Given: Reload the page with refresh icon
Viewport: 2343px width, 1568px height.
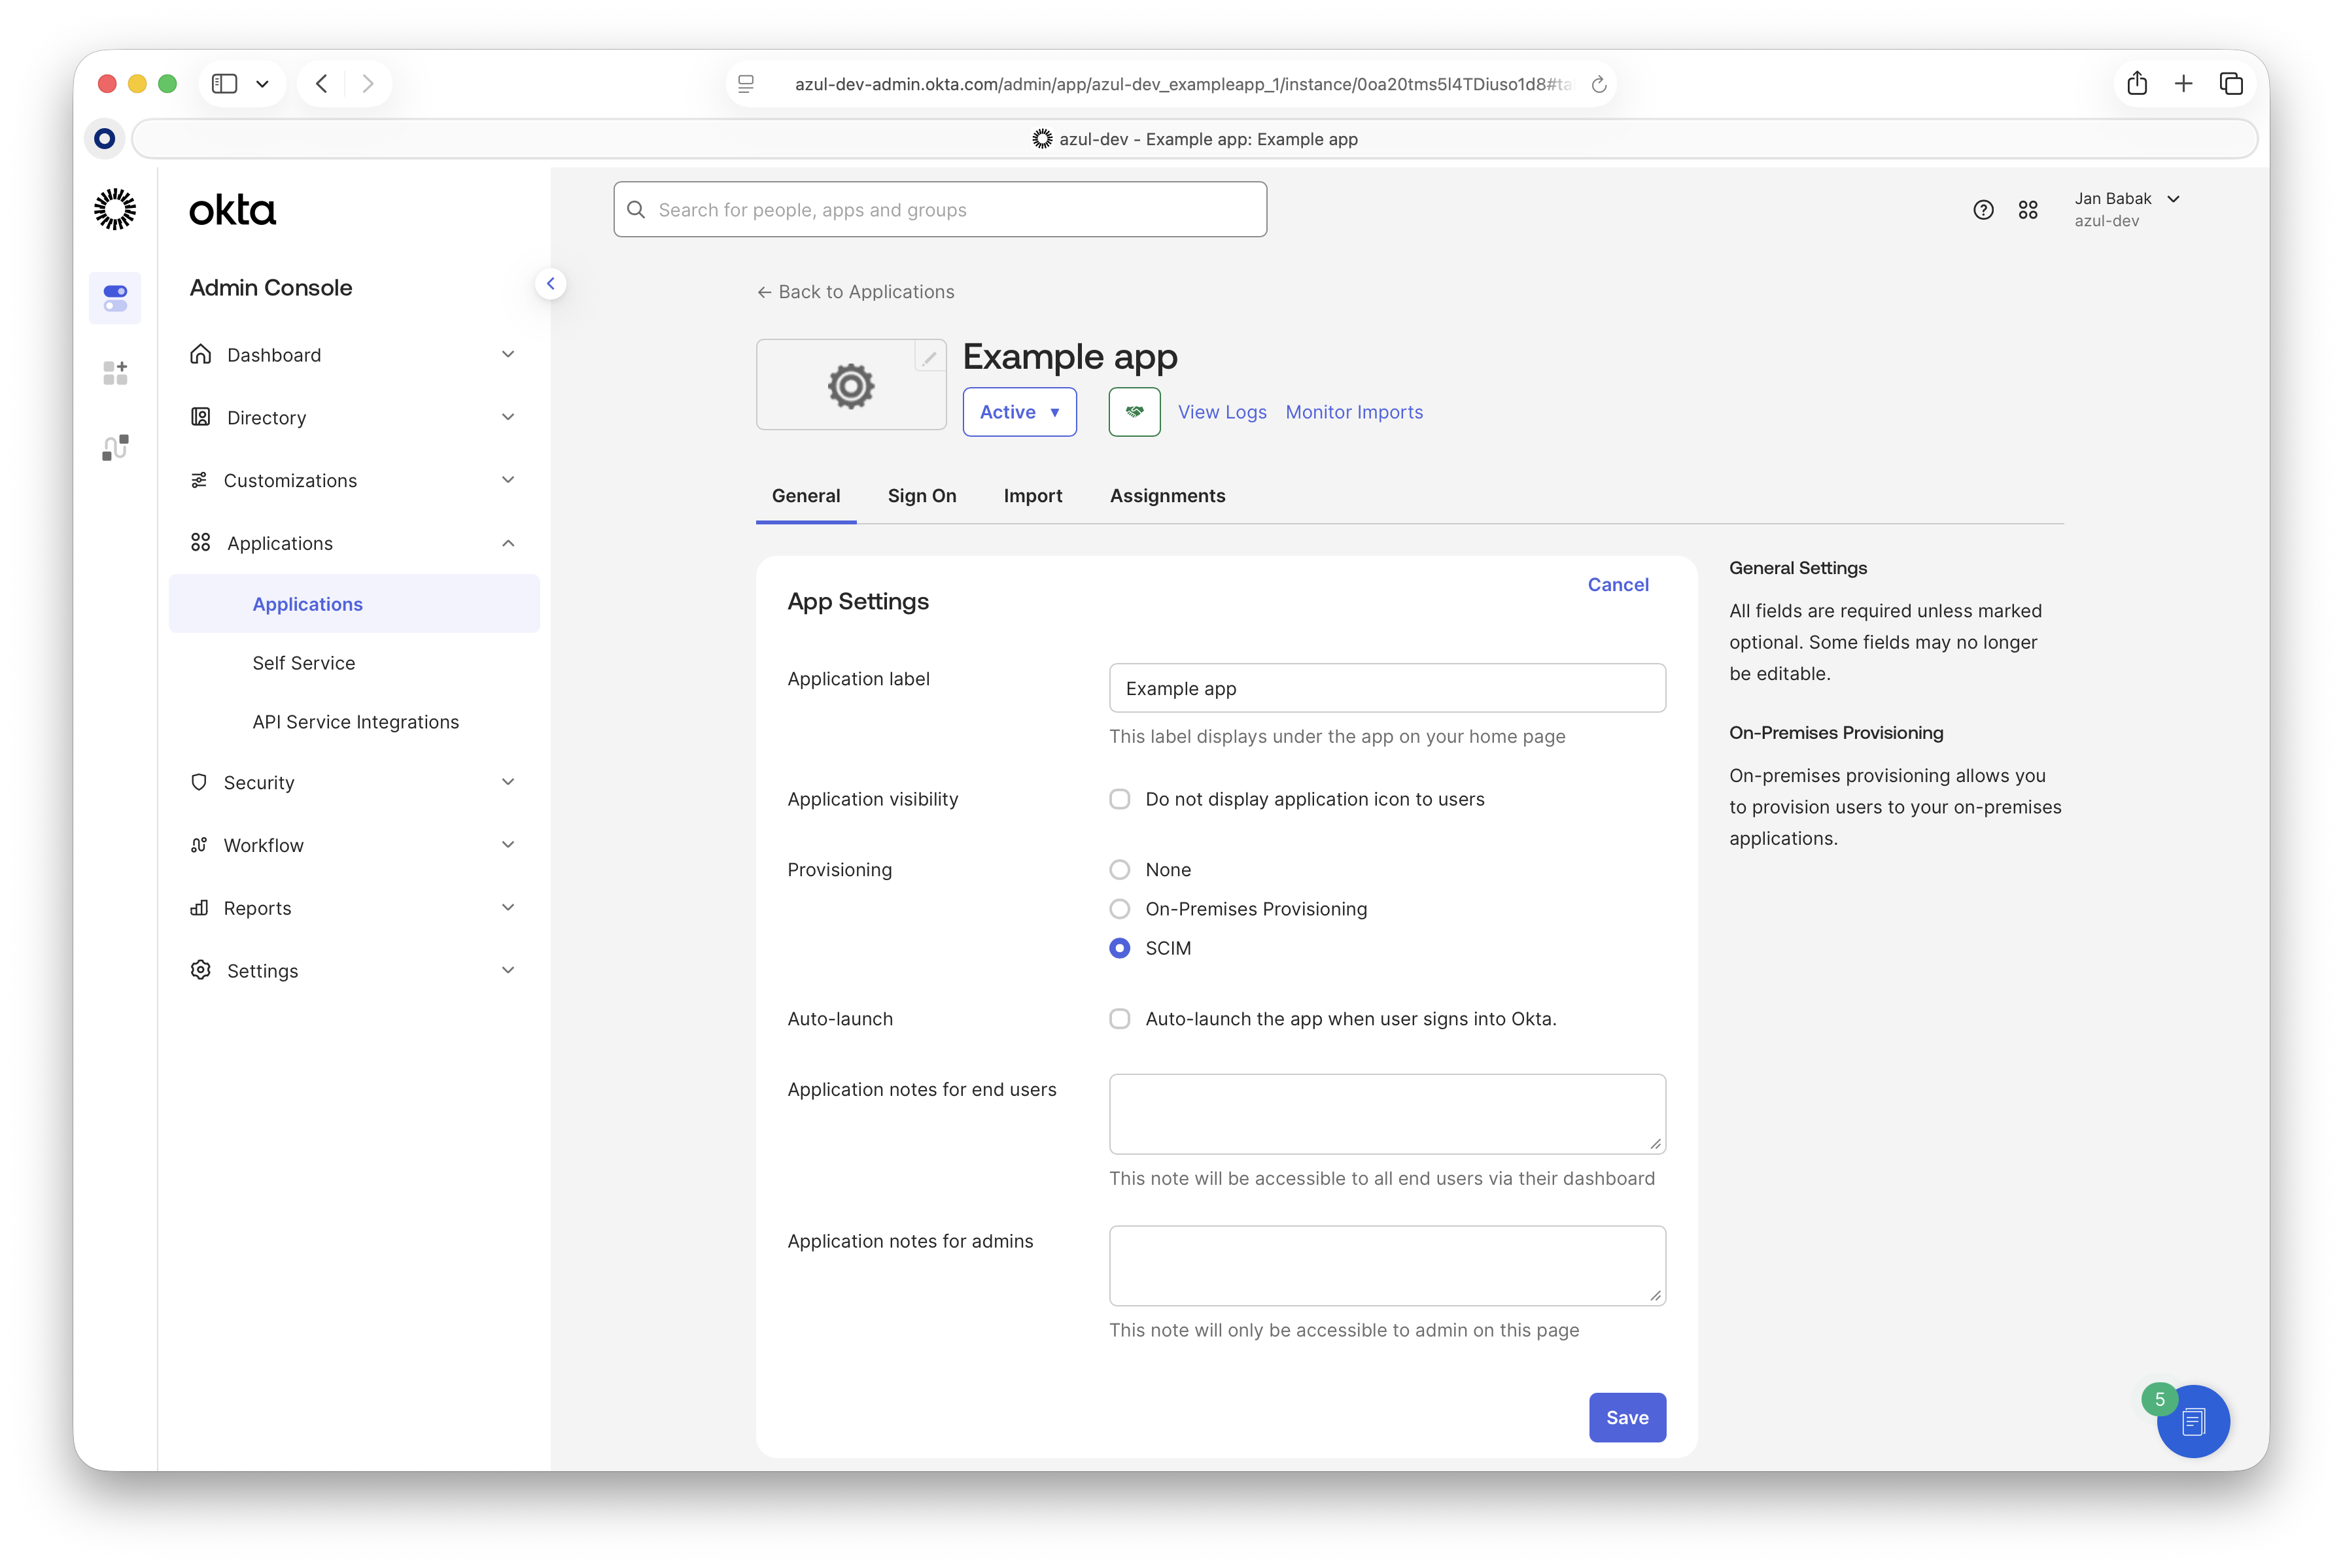Looking at the screenshot, I should 1599,85.
